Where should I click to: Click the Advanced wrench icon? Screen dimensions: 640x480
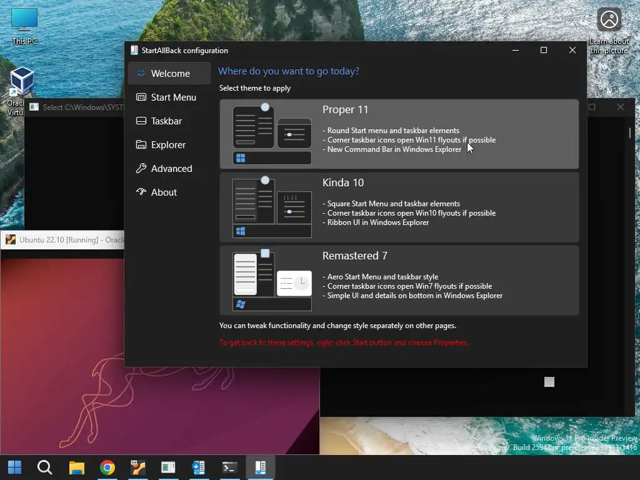pyautogui.click(x=141, y=168)
